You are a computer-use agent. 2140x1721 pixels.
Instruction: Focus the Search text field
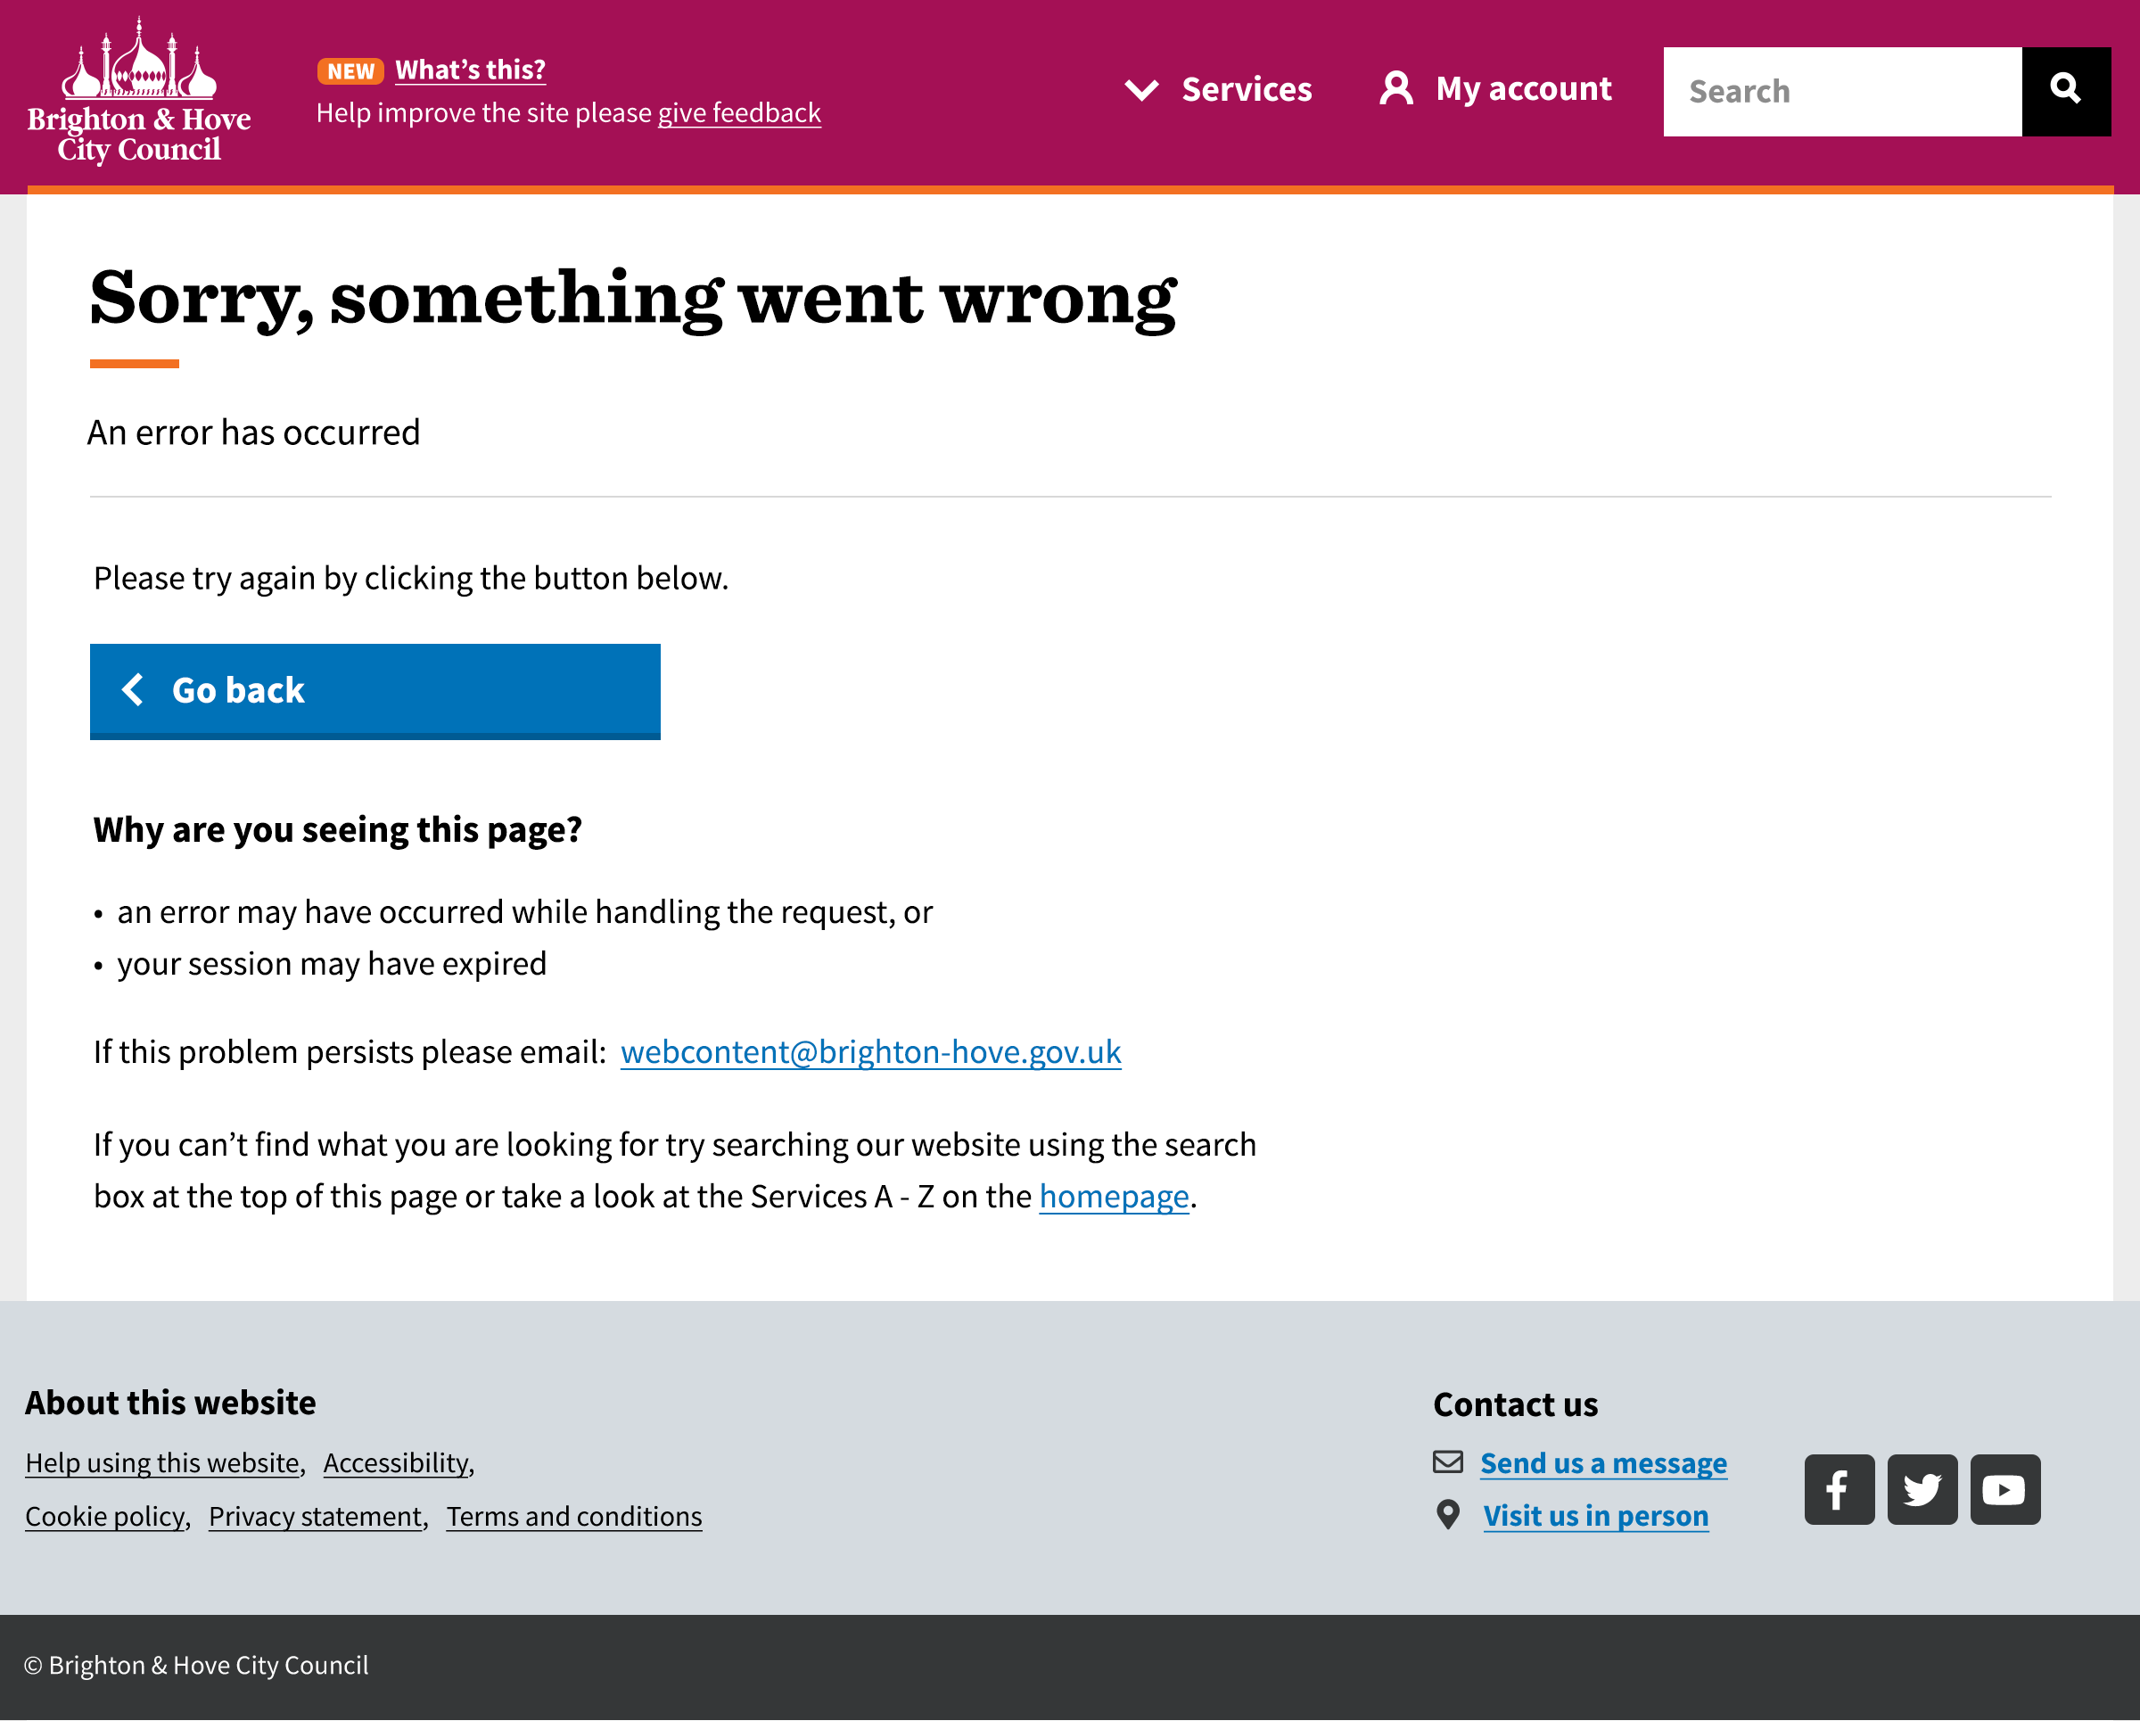(x=1841, y=91)
